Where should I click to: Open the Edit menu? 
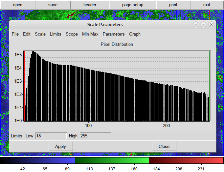27,34
